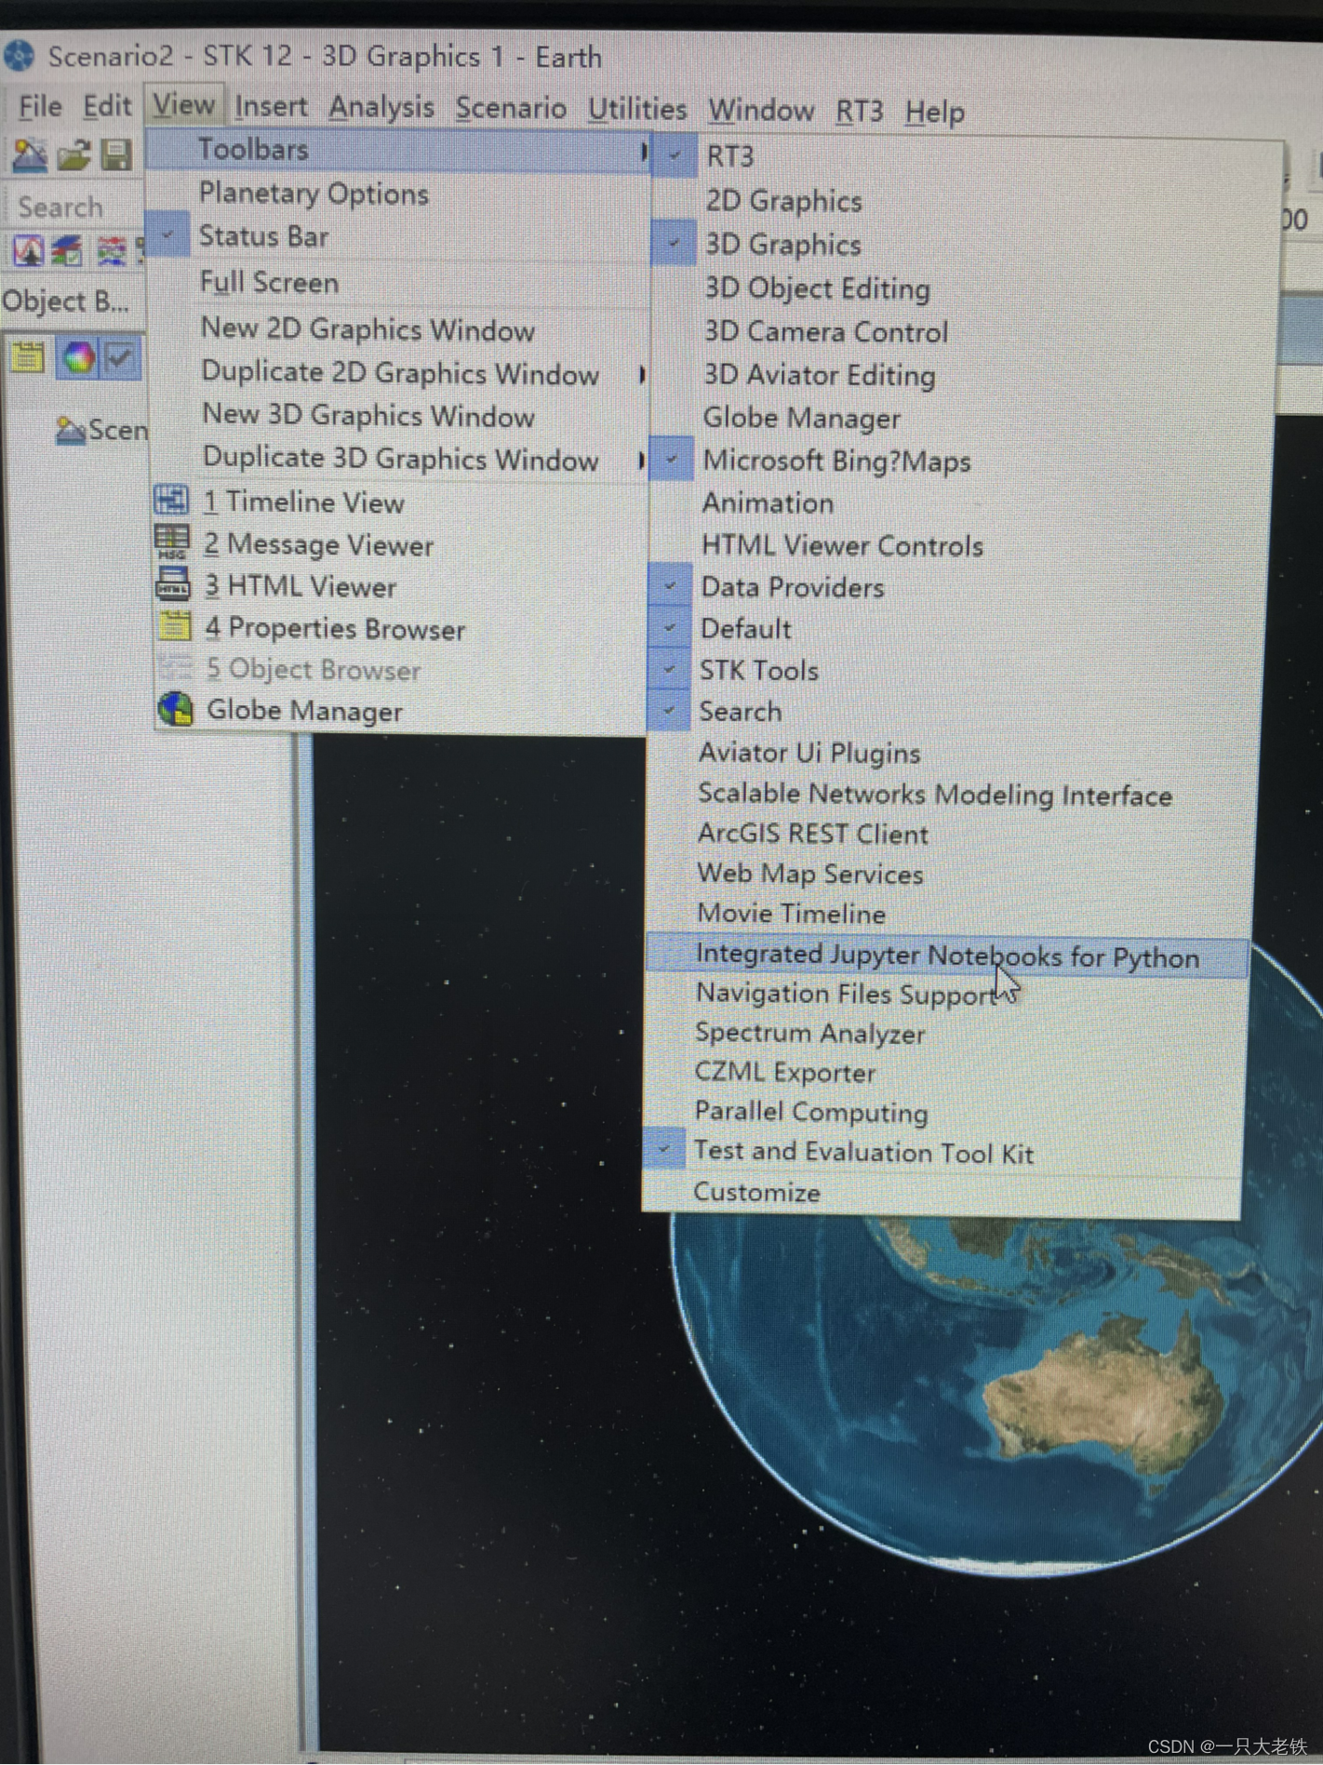Enable the Movie Timeline toolbar
The image size is (1323, 1765).
tap(951, 913)
